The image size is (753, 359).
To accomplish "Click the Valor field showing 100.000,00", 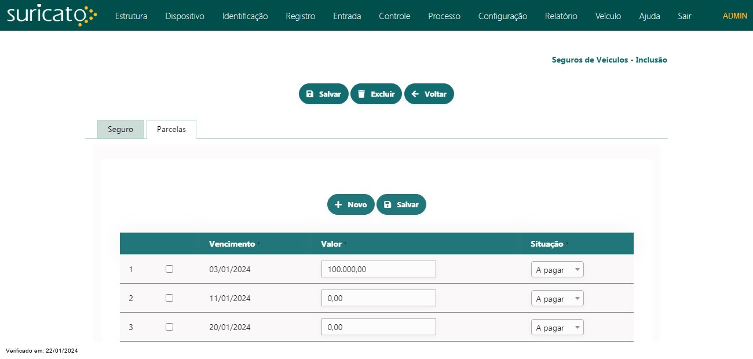I will tap(378, 269).
